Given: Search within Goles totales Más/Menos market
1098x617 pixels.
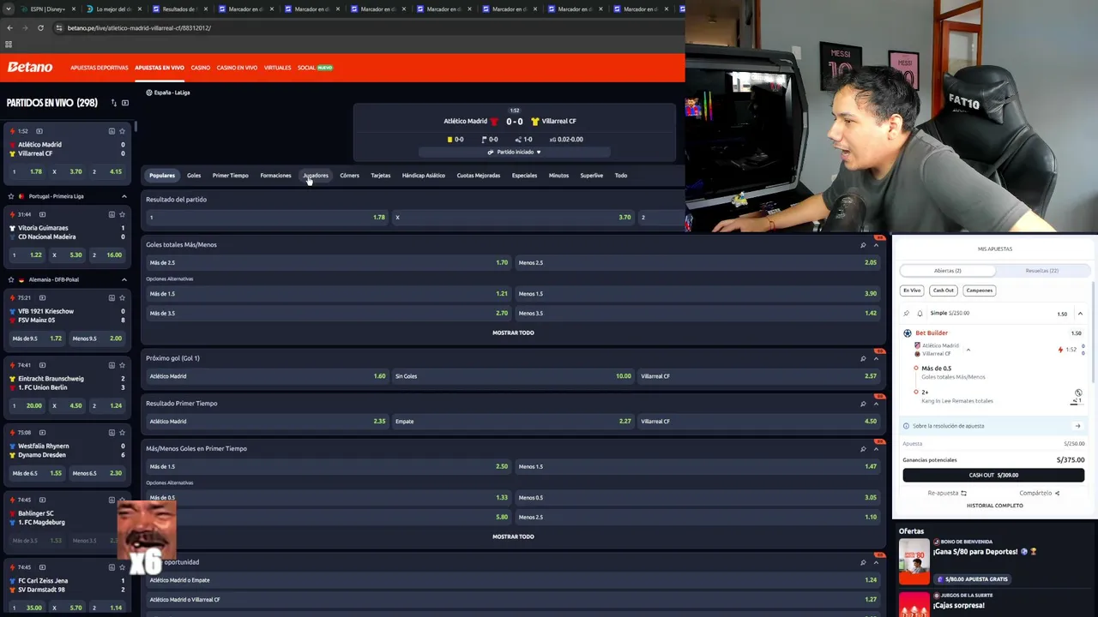Looking at the screenshot, I should [863, 245].
